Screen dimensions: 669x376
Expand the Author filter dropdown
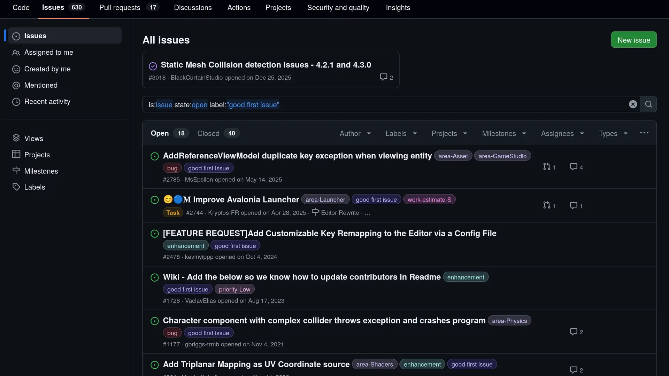pos(355,133)
